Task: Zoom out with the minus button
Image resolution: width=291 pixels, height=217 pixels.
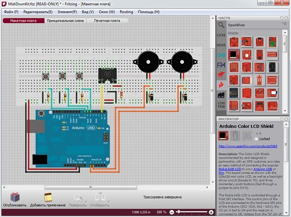Action: 172,212
